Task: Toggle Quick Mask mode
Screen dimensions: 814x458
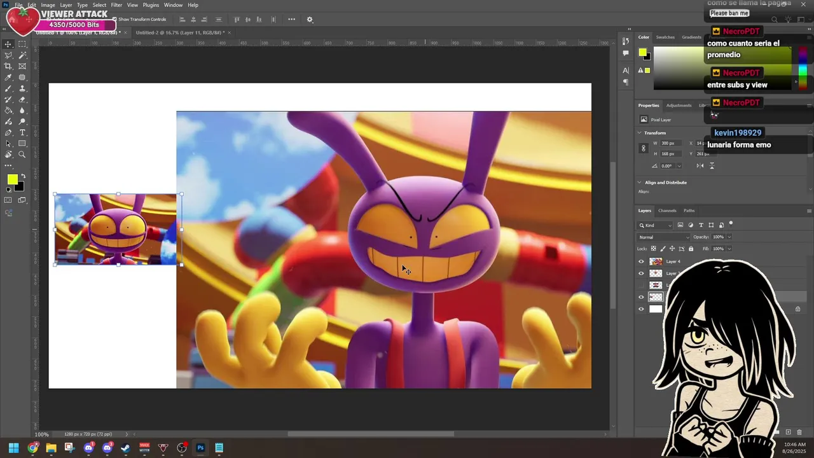Action: [8, 200]
